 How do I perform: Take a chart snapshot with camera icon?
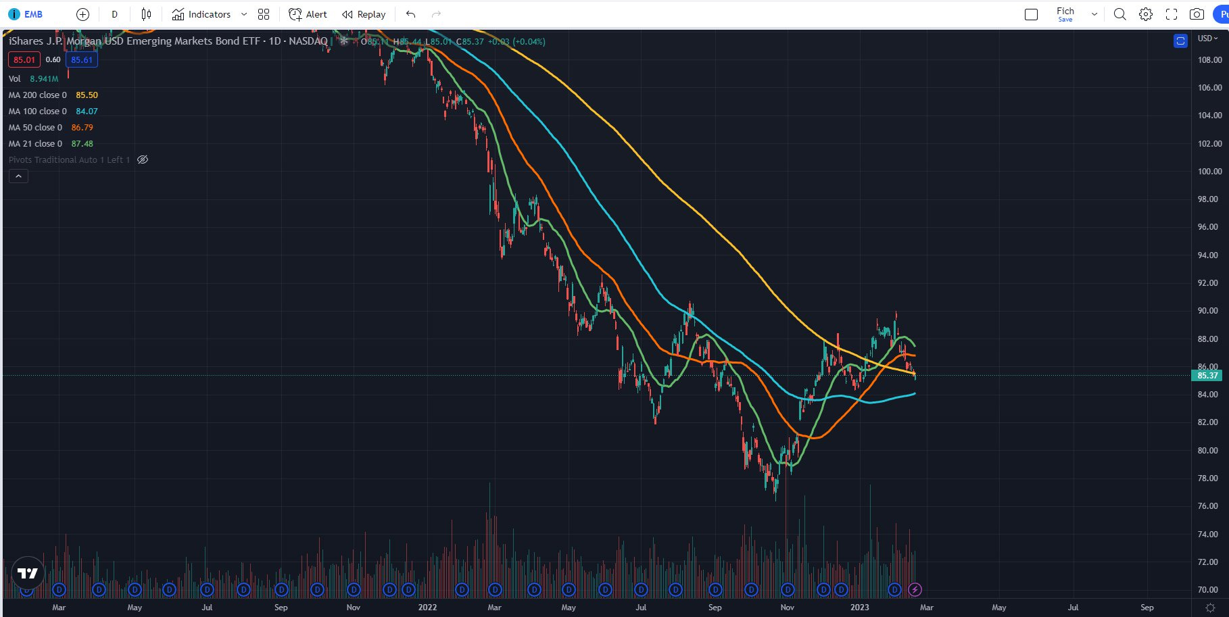(x=1197, y=14)
